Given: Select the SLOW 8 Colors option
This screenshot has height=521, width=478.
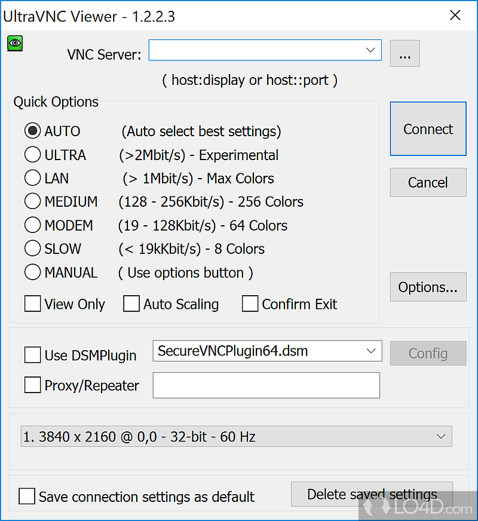Looking at the screenshot, I should point(32,249).
